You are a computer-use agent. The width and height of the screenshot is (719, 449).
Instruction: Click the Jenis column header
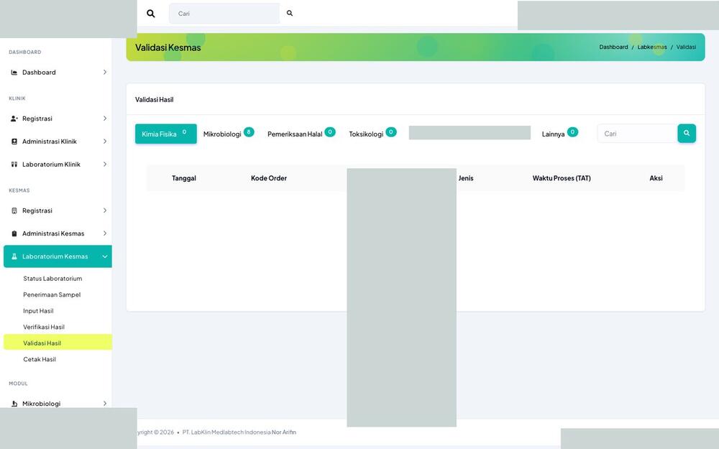pos(465,178)
